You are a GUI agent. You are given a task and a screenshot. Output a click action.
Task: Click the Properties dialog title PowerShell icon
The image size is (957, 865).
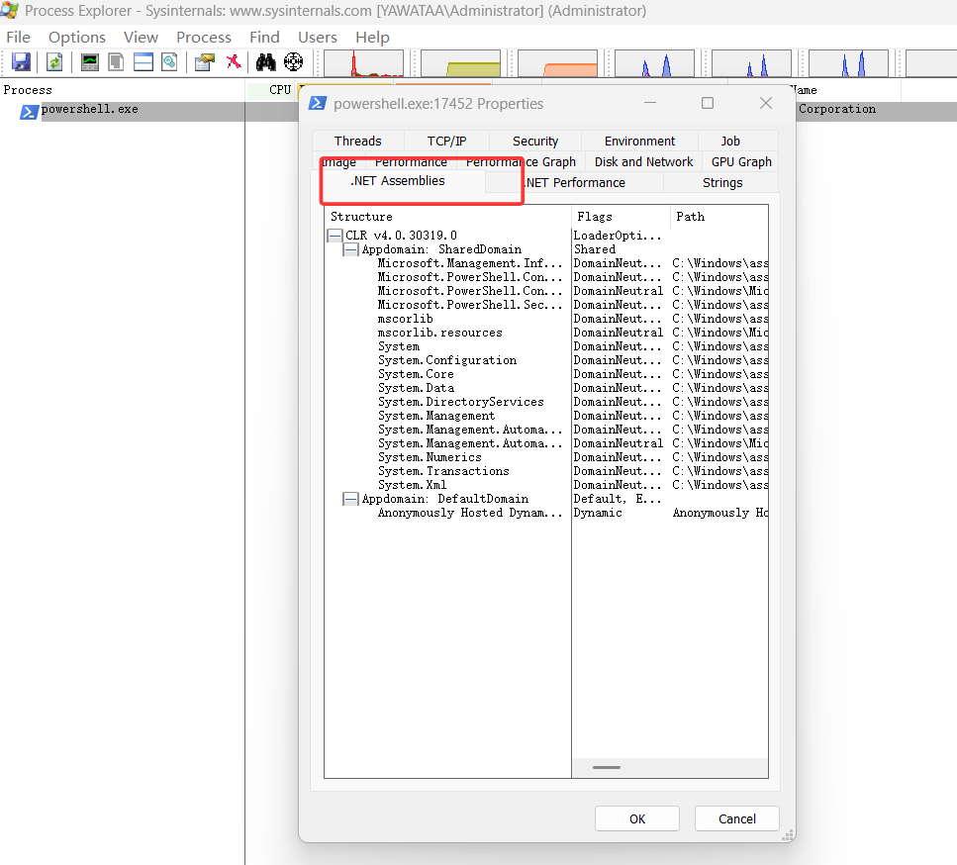coord(318,103)
